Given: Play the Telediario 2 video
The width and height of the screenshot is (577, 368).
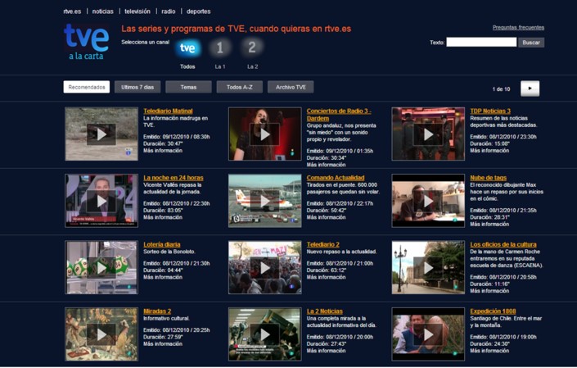Looking at the screenshot, I should (x=265, y=267).
